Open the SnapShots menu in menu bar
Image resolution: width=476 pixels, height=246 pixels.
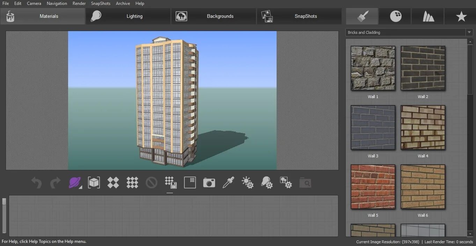[101, 3]
